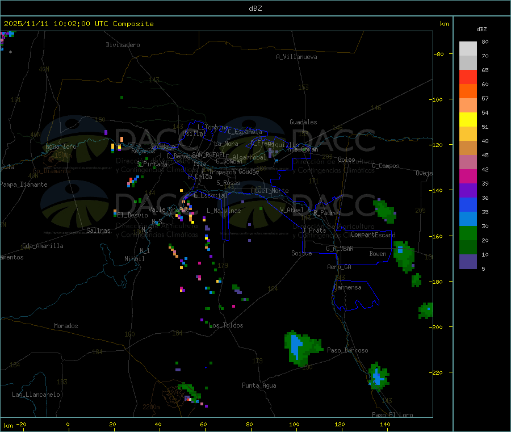The height and width of the screenshot is (432, 511).
Task: Click the R_Padre label
Action: [325, 213]
